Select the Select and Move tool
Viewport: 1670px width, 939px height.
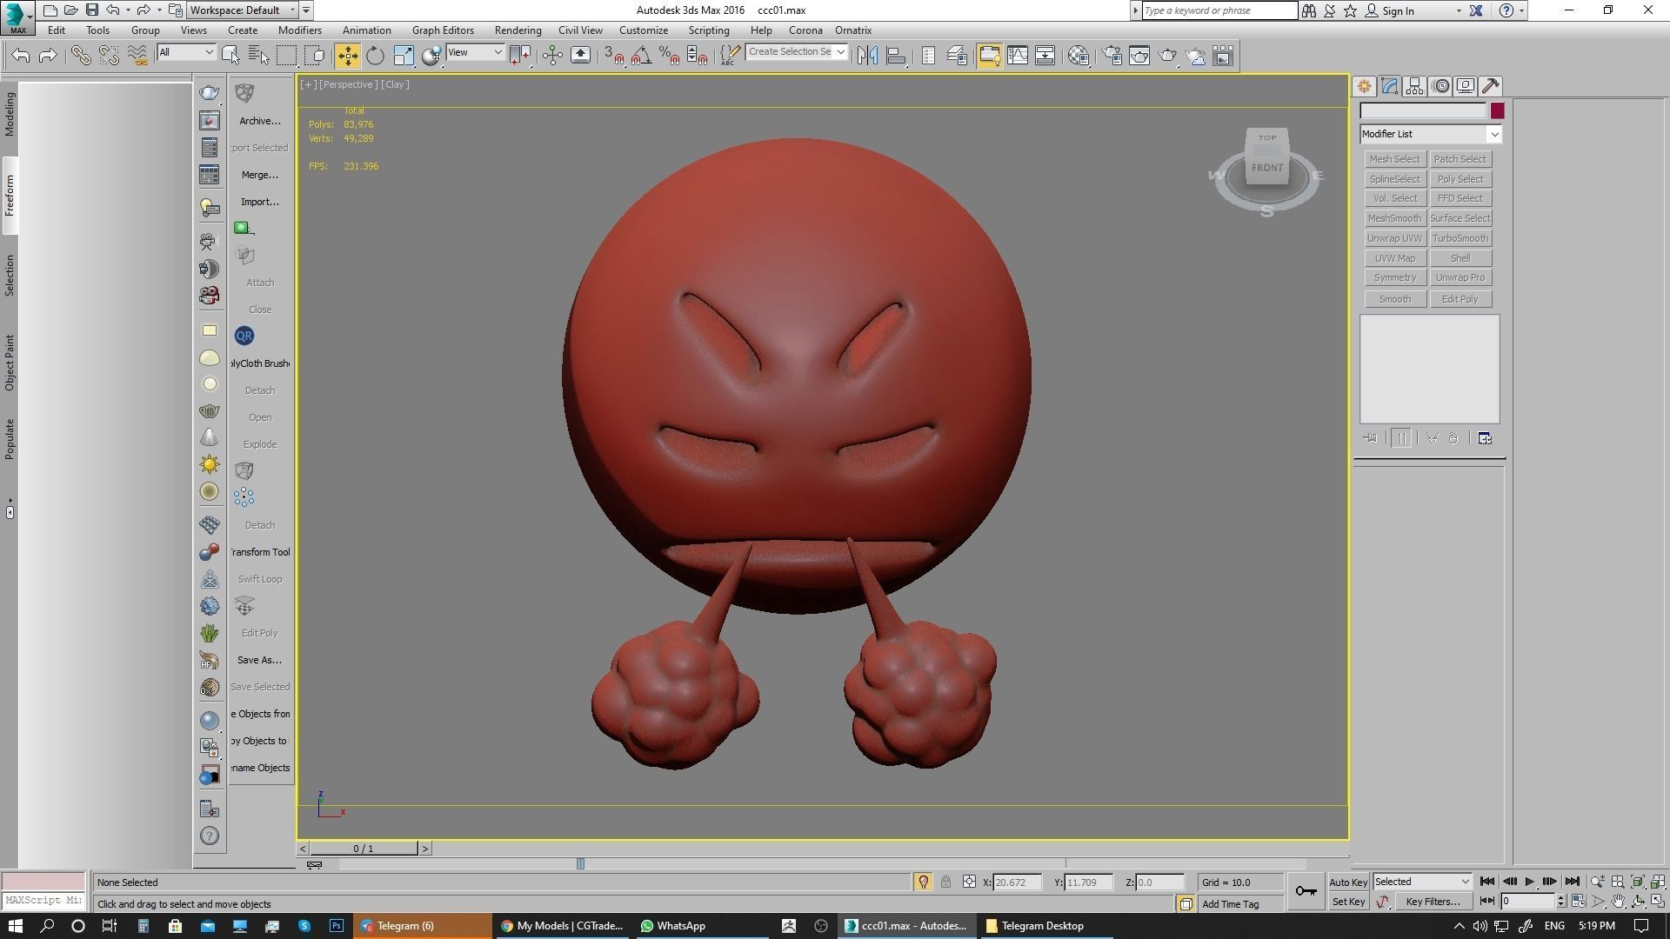pos(347,56)
